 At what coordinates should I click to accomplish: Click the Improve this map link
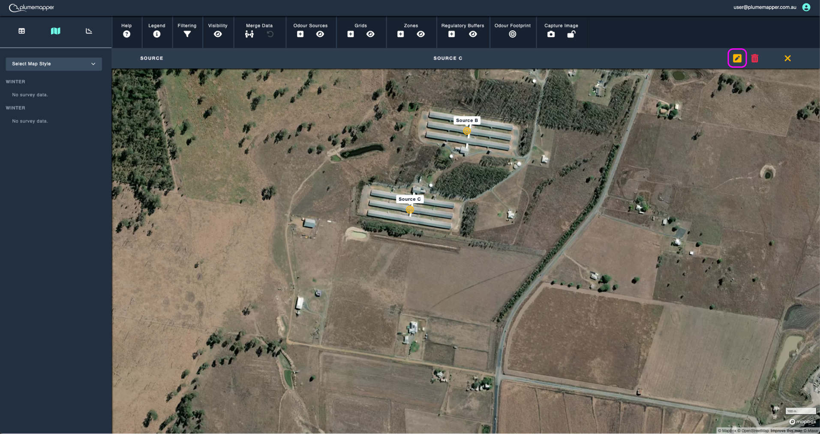(x=786, y=431)
